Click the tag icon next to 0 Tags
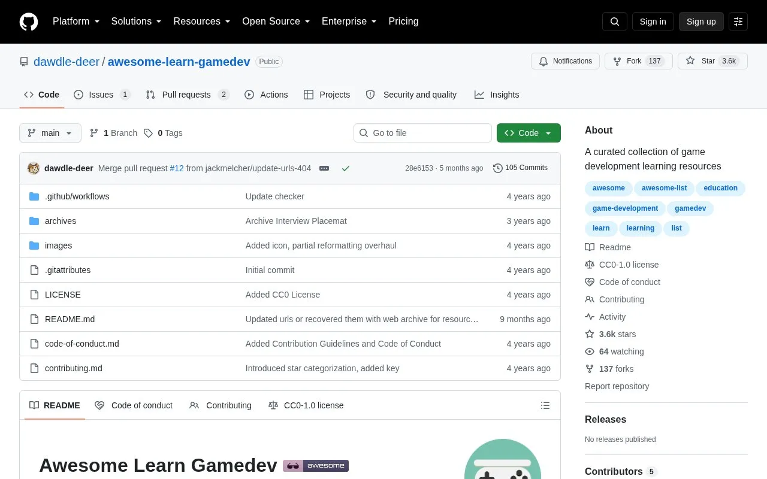Viewport: 767px width, 479px height. point(148,133)
